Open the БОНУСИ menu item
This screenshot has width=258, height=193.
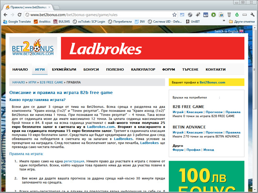(x=91, y=69)
